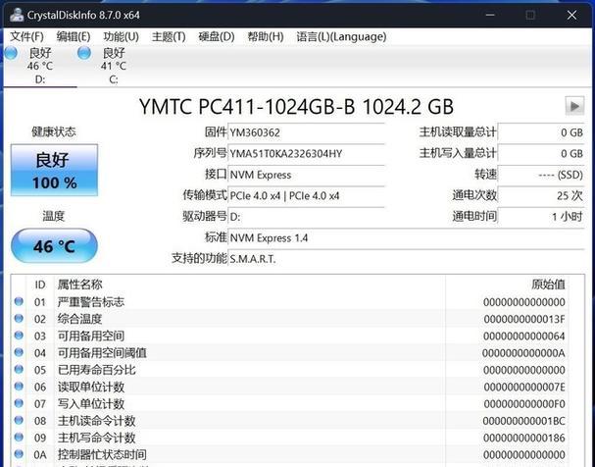
Task: Click the 温度 label above temperature
Action: 54,216
